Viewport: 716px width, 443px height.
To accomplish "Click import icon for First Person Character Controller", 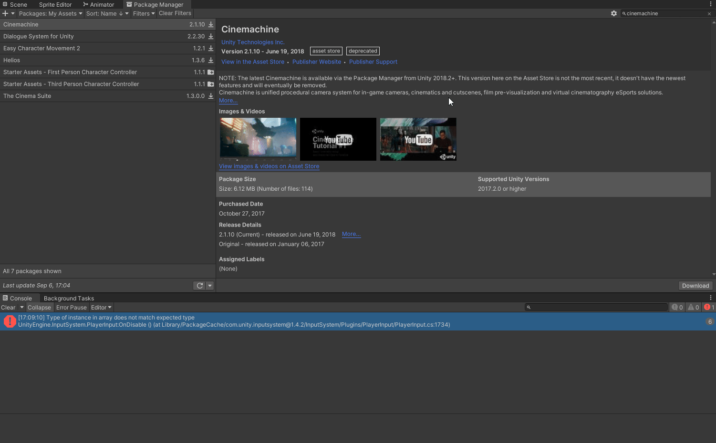I will click(x=211, y=72).
